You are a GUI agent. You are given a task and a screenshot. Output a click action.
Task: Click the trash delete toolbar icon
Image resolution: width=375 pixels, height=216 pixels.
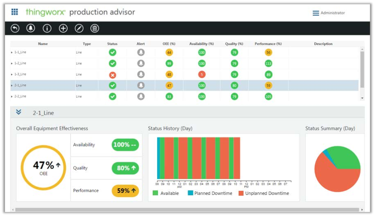[x=94, y=28]
